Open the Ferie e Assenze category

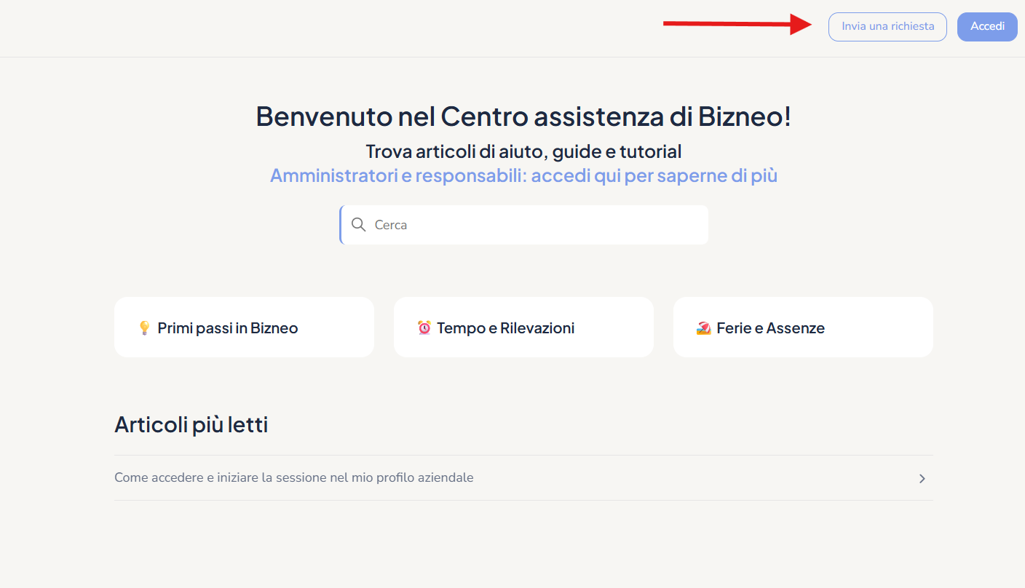click(770, 328)
